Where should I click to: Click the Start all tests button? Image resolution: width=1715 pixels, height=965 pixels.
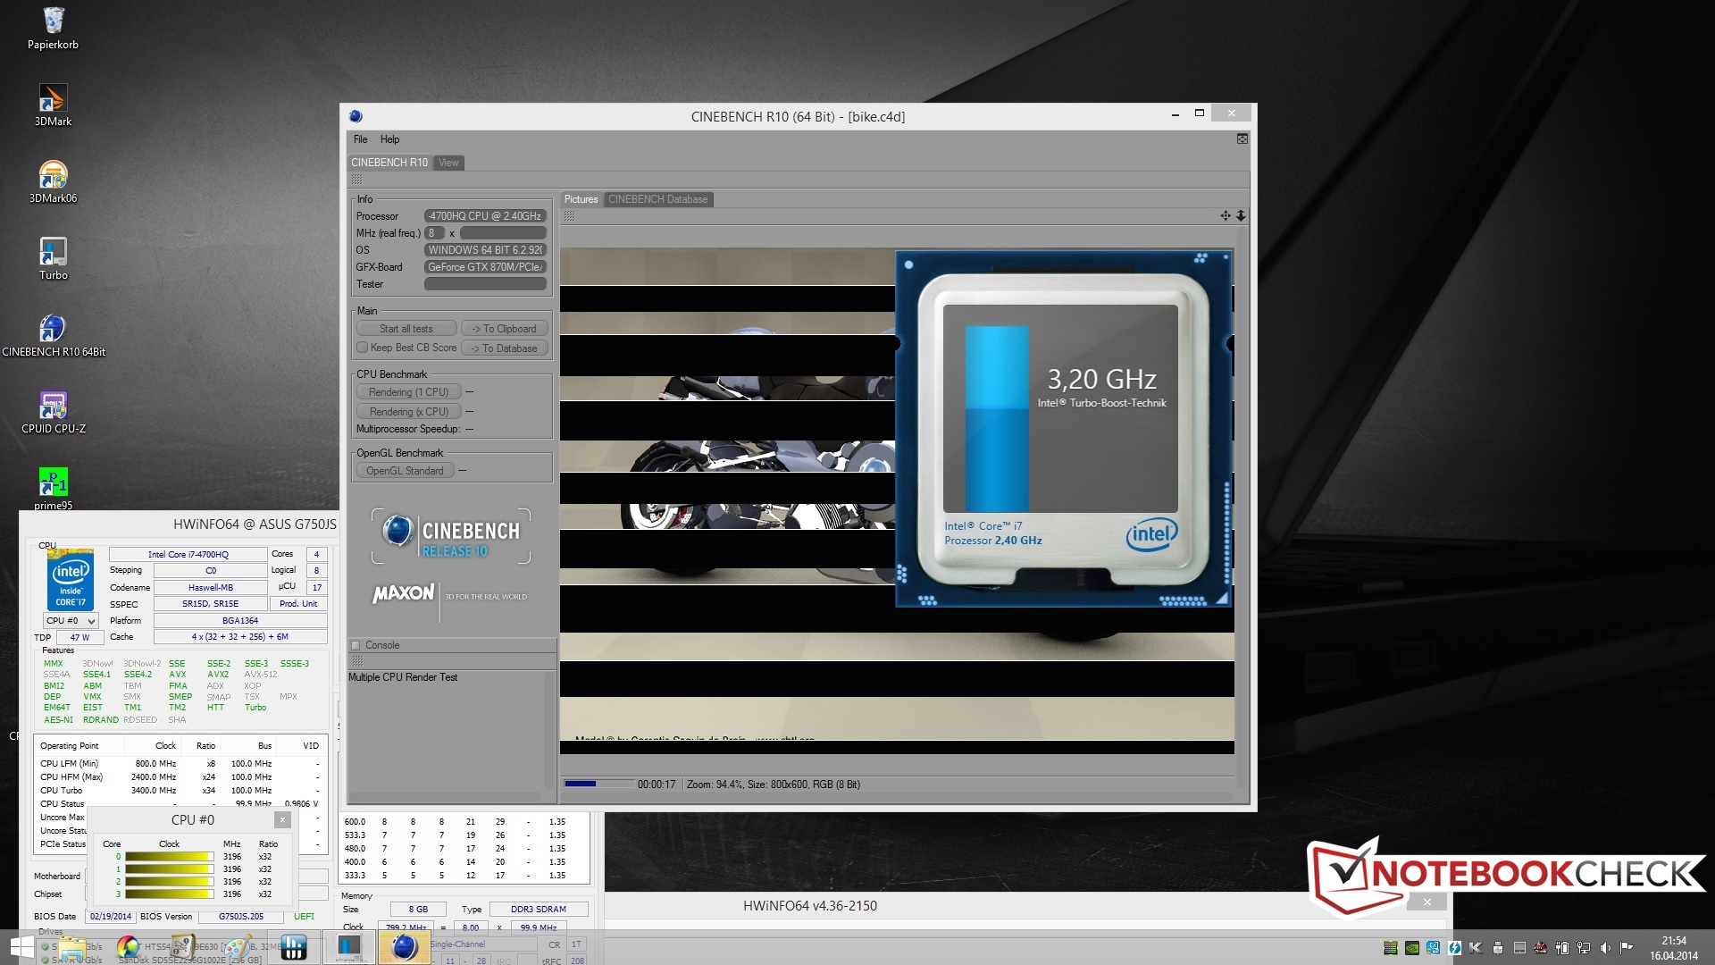coord(406,329)
